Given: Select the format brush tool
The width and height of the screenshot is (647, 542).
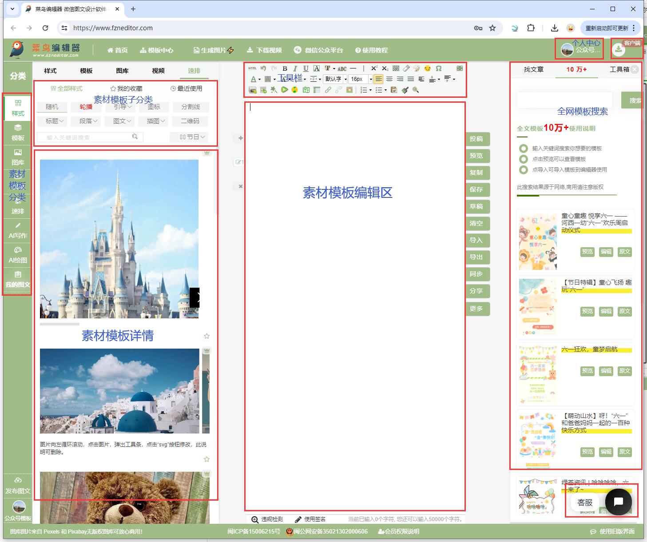Looking at the screenshot, I should coord(405,90).
